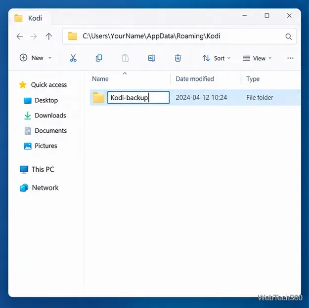This screenshot has width=309, height=308.
Task: Open the Sort options dropdown
Action: coord(217,58)
